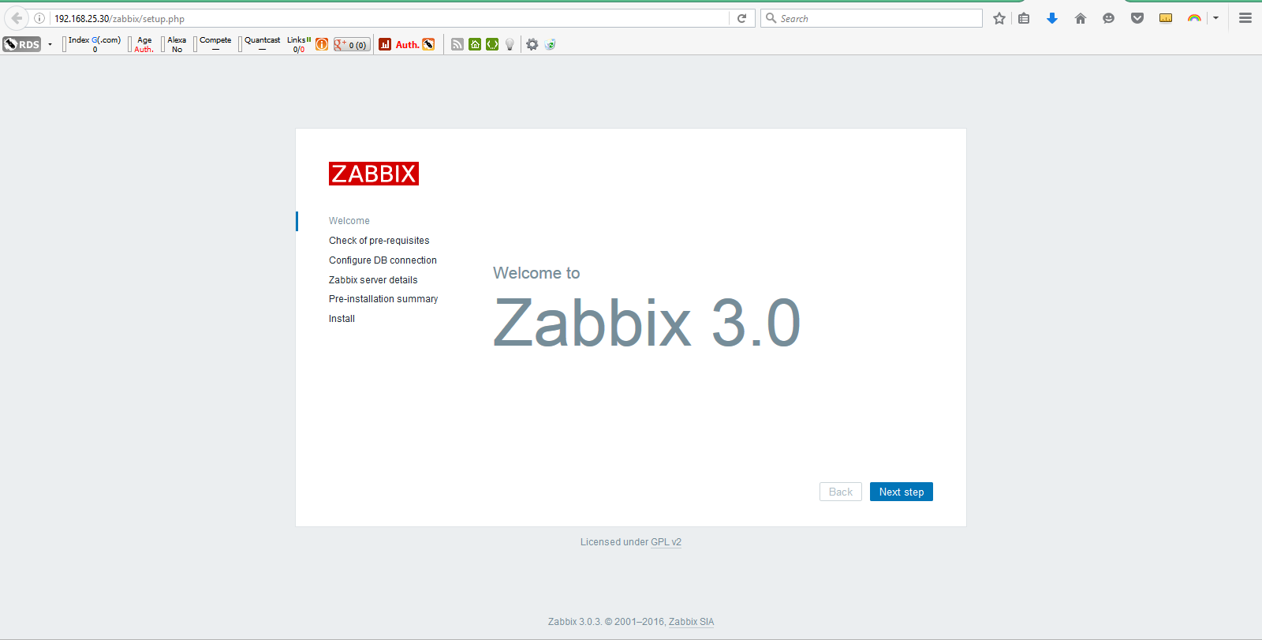
Task: Click the rainbow ColorZilla icon
Action: [1194, 18]
